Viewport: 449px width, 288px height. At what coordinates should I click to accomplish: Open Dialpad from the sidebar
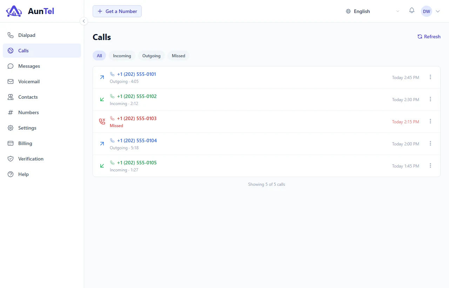[x=42, y=35]
